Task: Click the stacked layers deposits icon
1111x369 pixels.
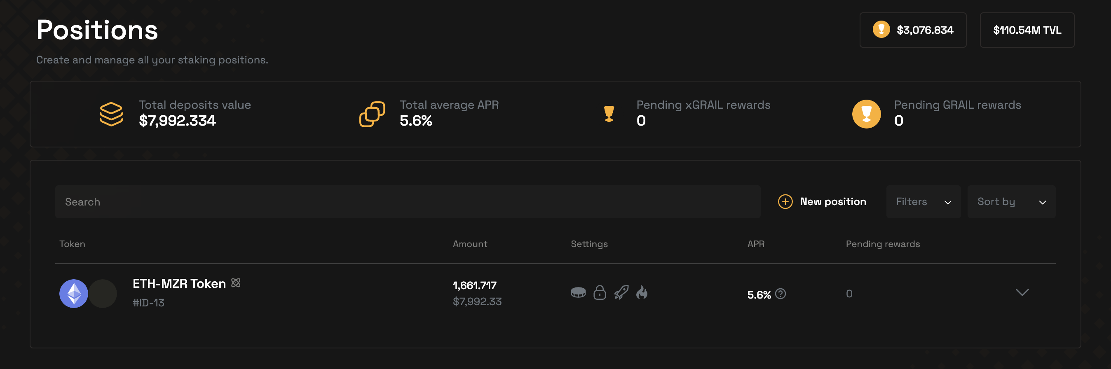Action: point(111,114)
